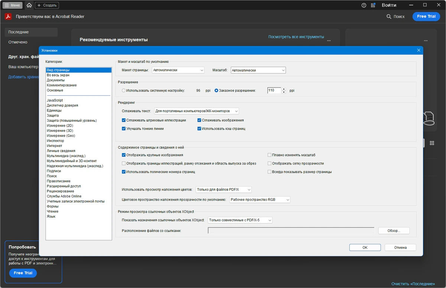
Task: Open Ваш компьютер in sidebar
Action: point(23,67)
